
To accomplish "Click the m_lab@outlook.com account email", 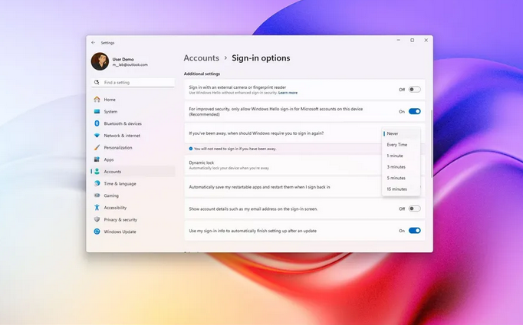I will (x=130, y=64).
